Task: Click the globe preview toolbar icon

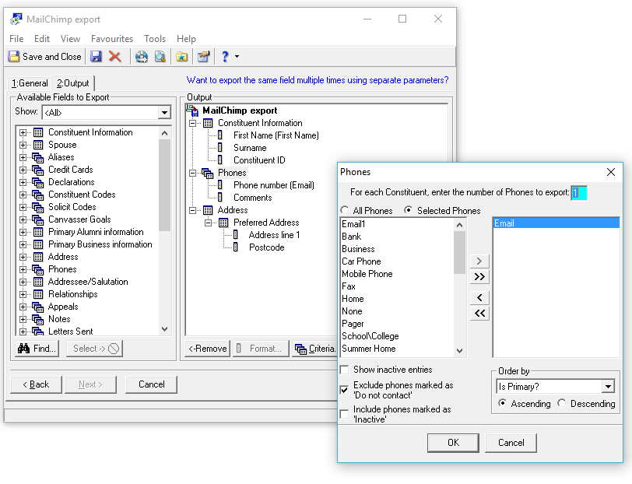Action: pyautogui.click(x=142, y=57)
